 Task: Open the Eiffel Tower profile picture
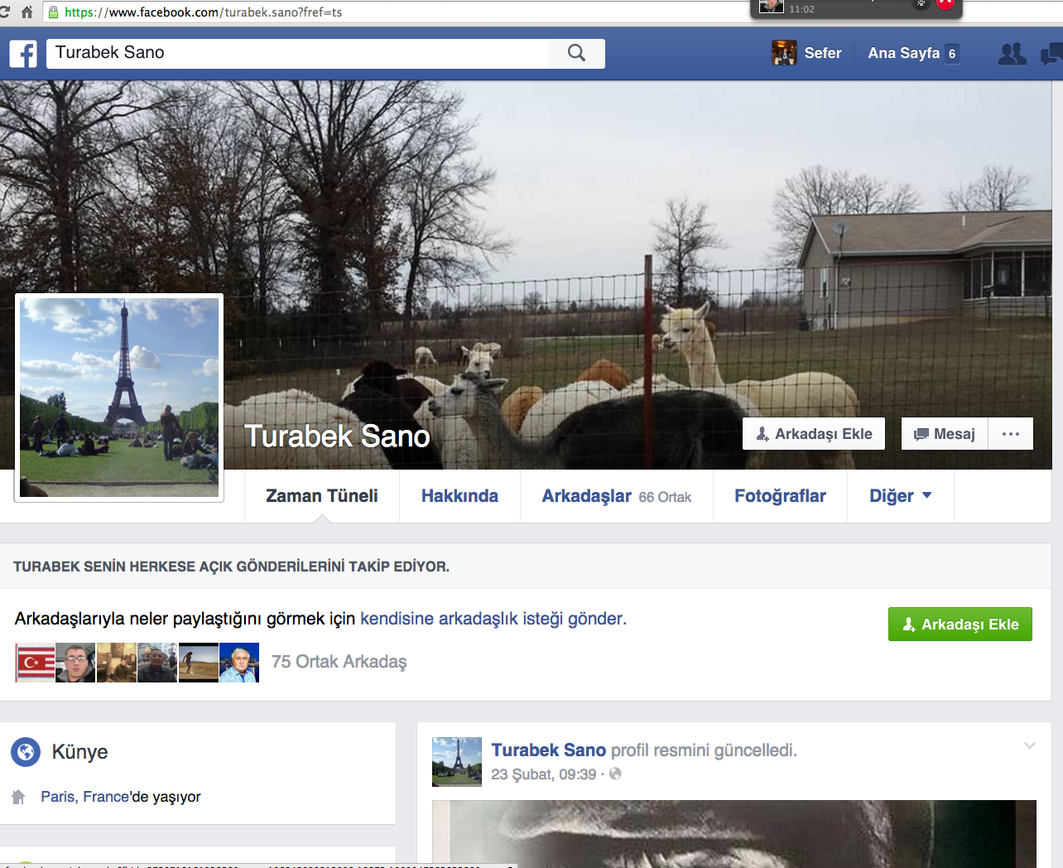(x=119, y=398)
